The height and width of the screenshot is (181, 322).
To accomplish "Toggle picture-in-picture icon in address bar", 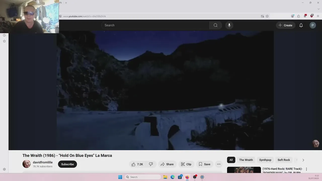I will click(x=262, y=16).
